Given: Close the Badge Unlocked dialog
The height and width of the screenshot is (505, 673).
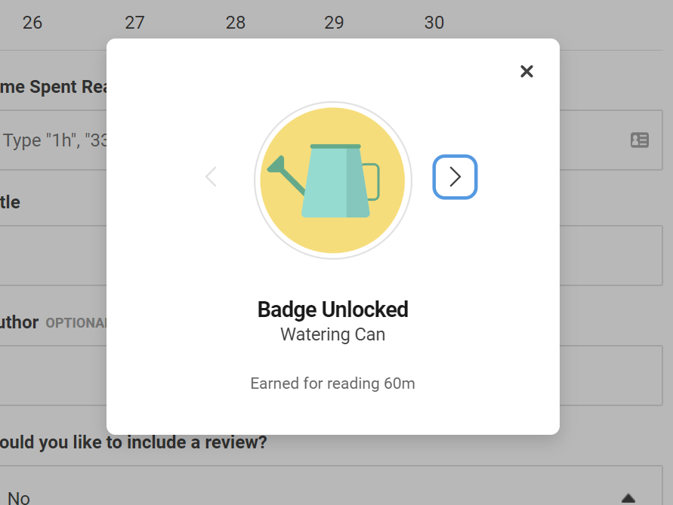Looking at the screenshot, I should 526,71.
